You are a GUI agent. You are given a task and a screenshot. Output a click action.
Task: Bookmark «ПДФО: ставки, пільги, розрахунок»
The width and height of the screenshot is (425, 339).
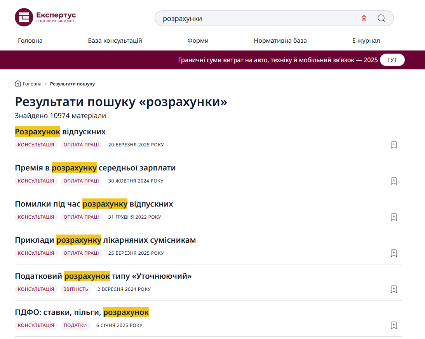click(394, 325)
